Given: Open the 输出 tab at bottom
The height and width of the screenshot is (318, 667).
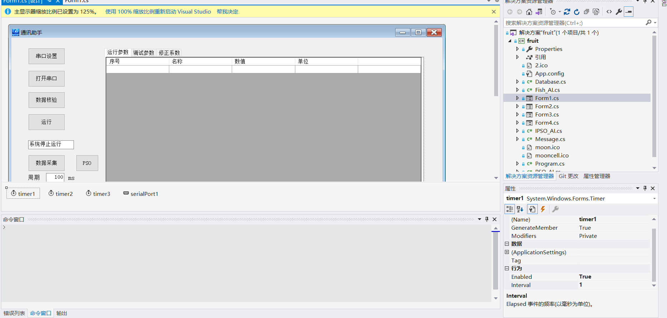Looking at the screenshot, I should coord(62,313).
